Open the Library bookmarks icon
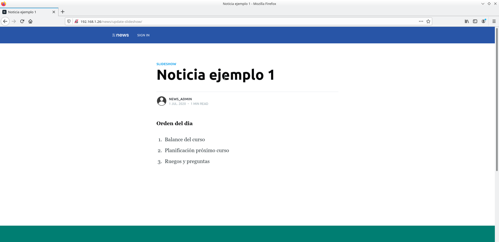The height and width of the screenshot is (242, 499). coord(467,21)
